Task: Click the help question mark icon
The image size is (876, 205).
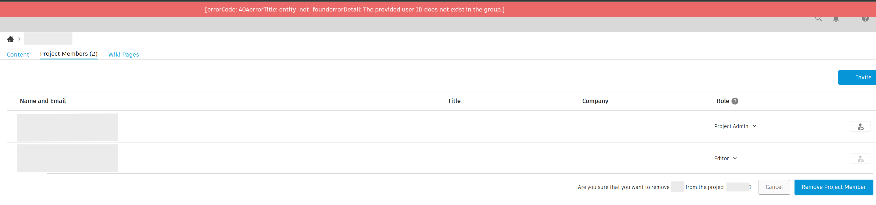Action: click(865, 19)
